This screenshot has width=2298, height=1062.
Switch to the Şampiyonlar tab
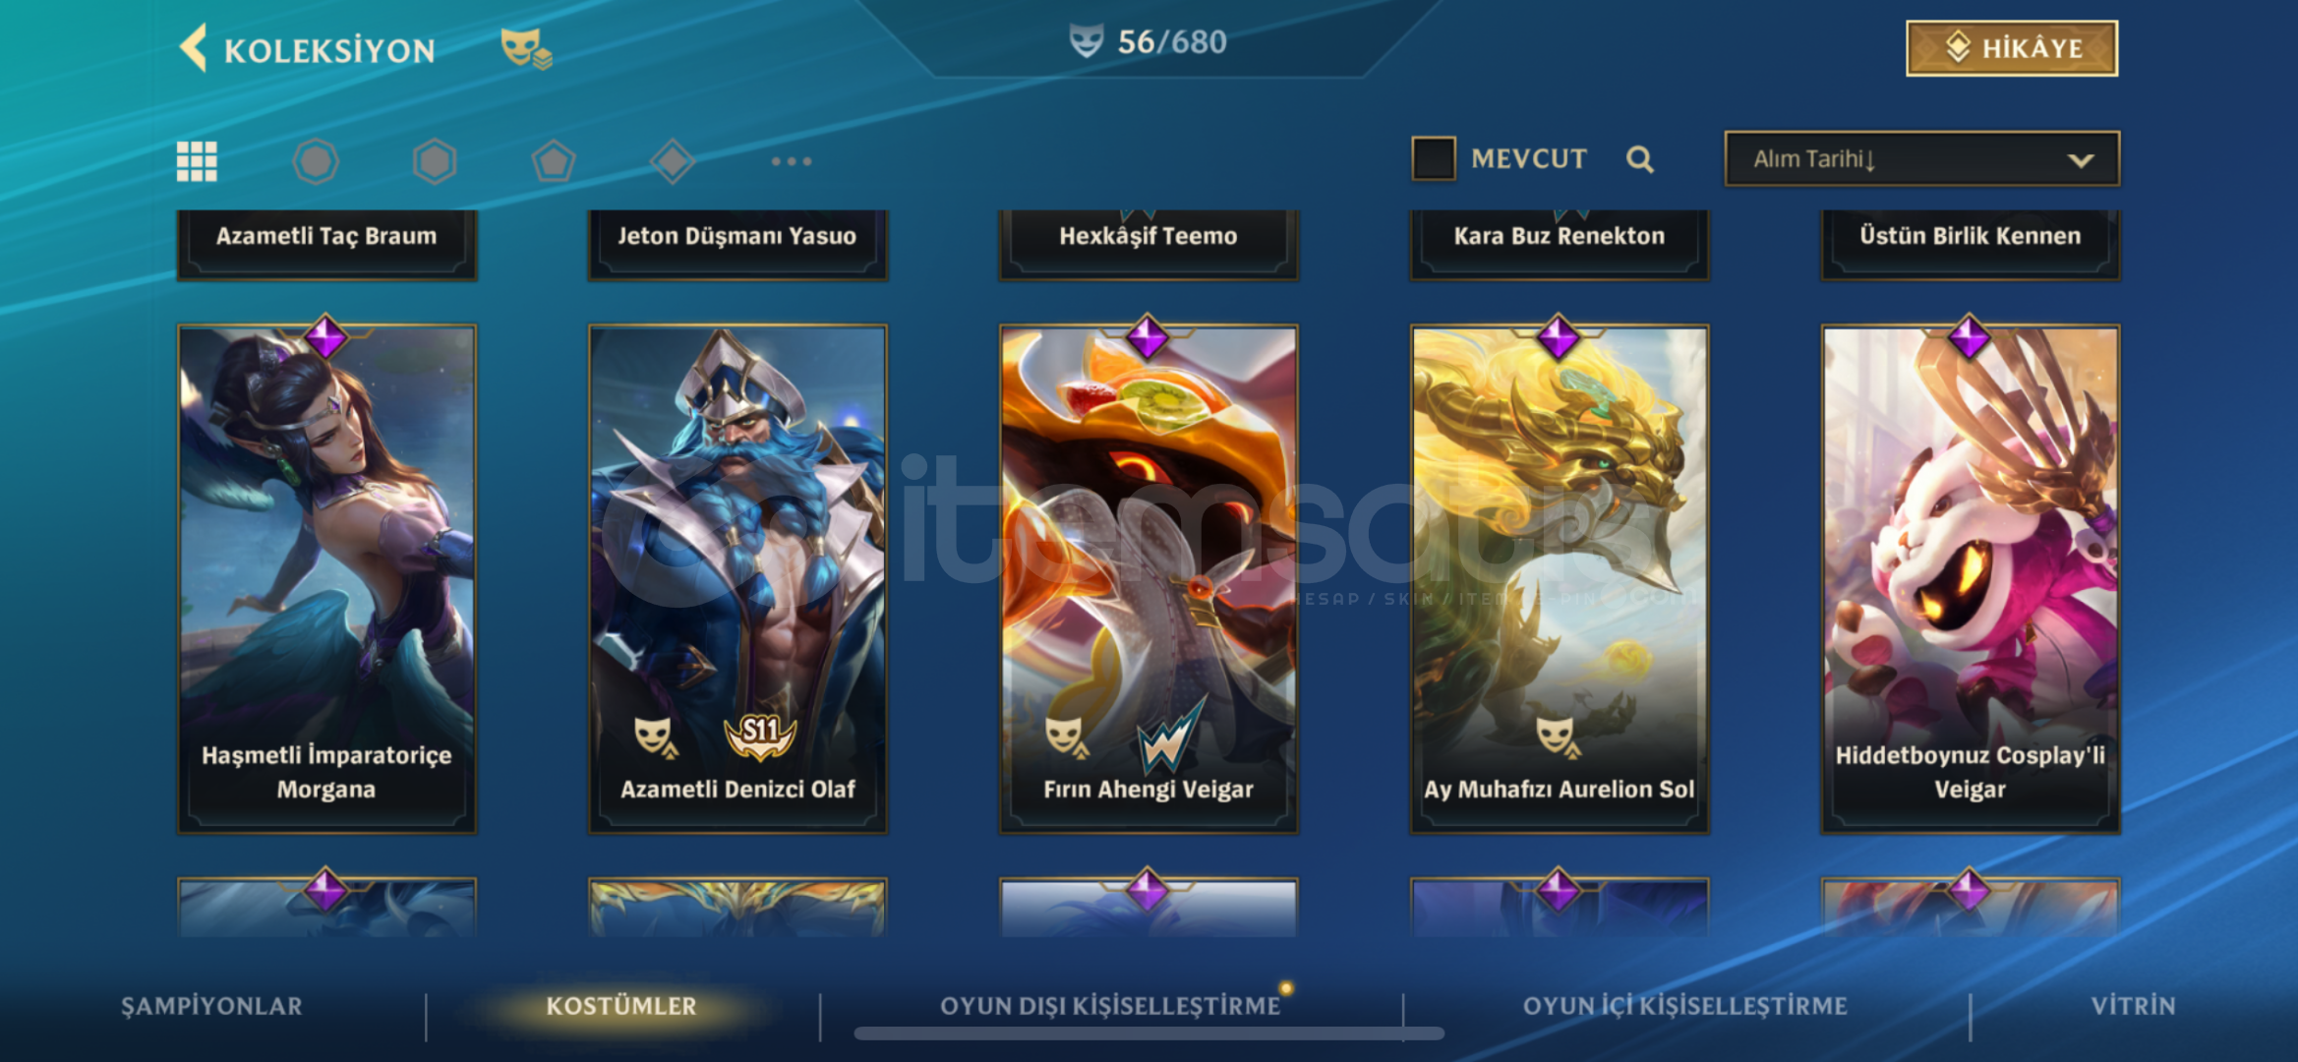[x=211, y=1006]
